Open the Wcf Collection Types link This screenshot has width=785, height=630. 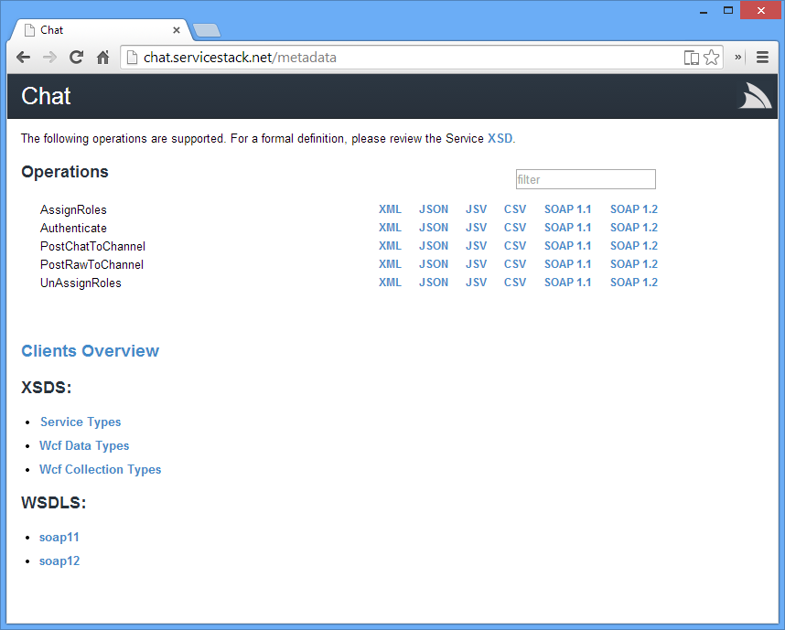pyautogui.click(x=100, y=469)
